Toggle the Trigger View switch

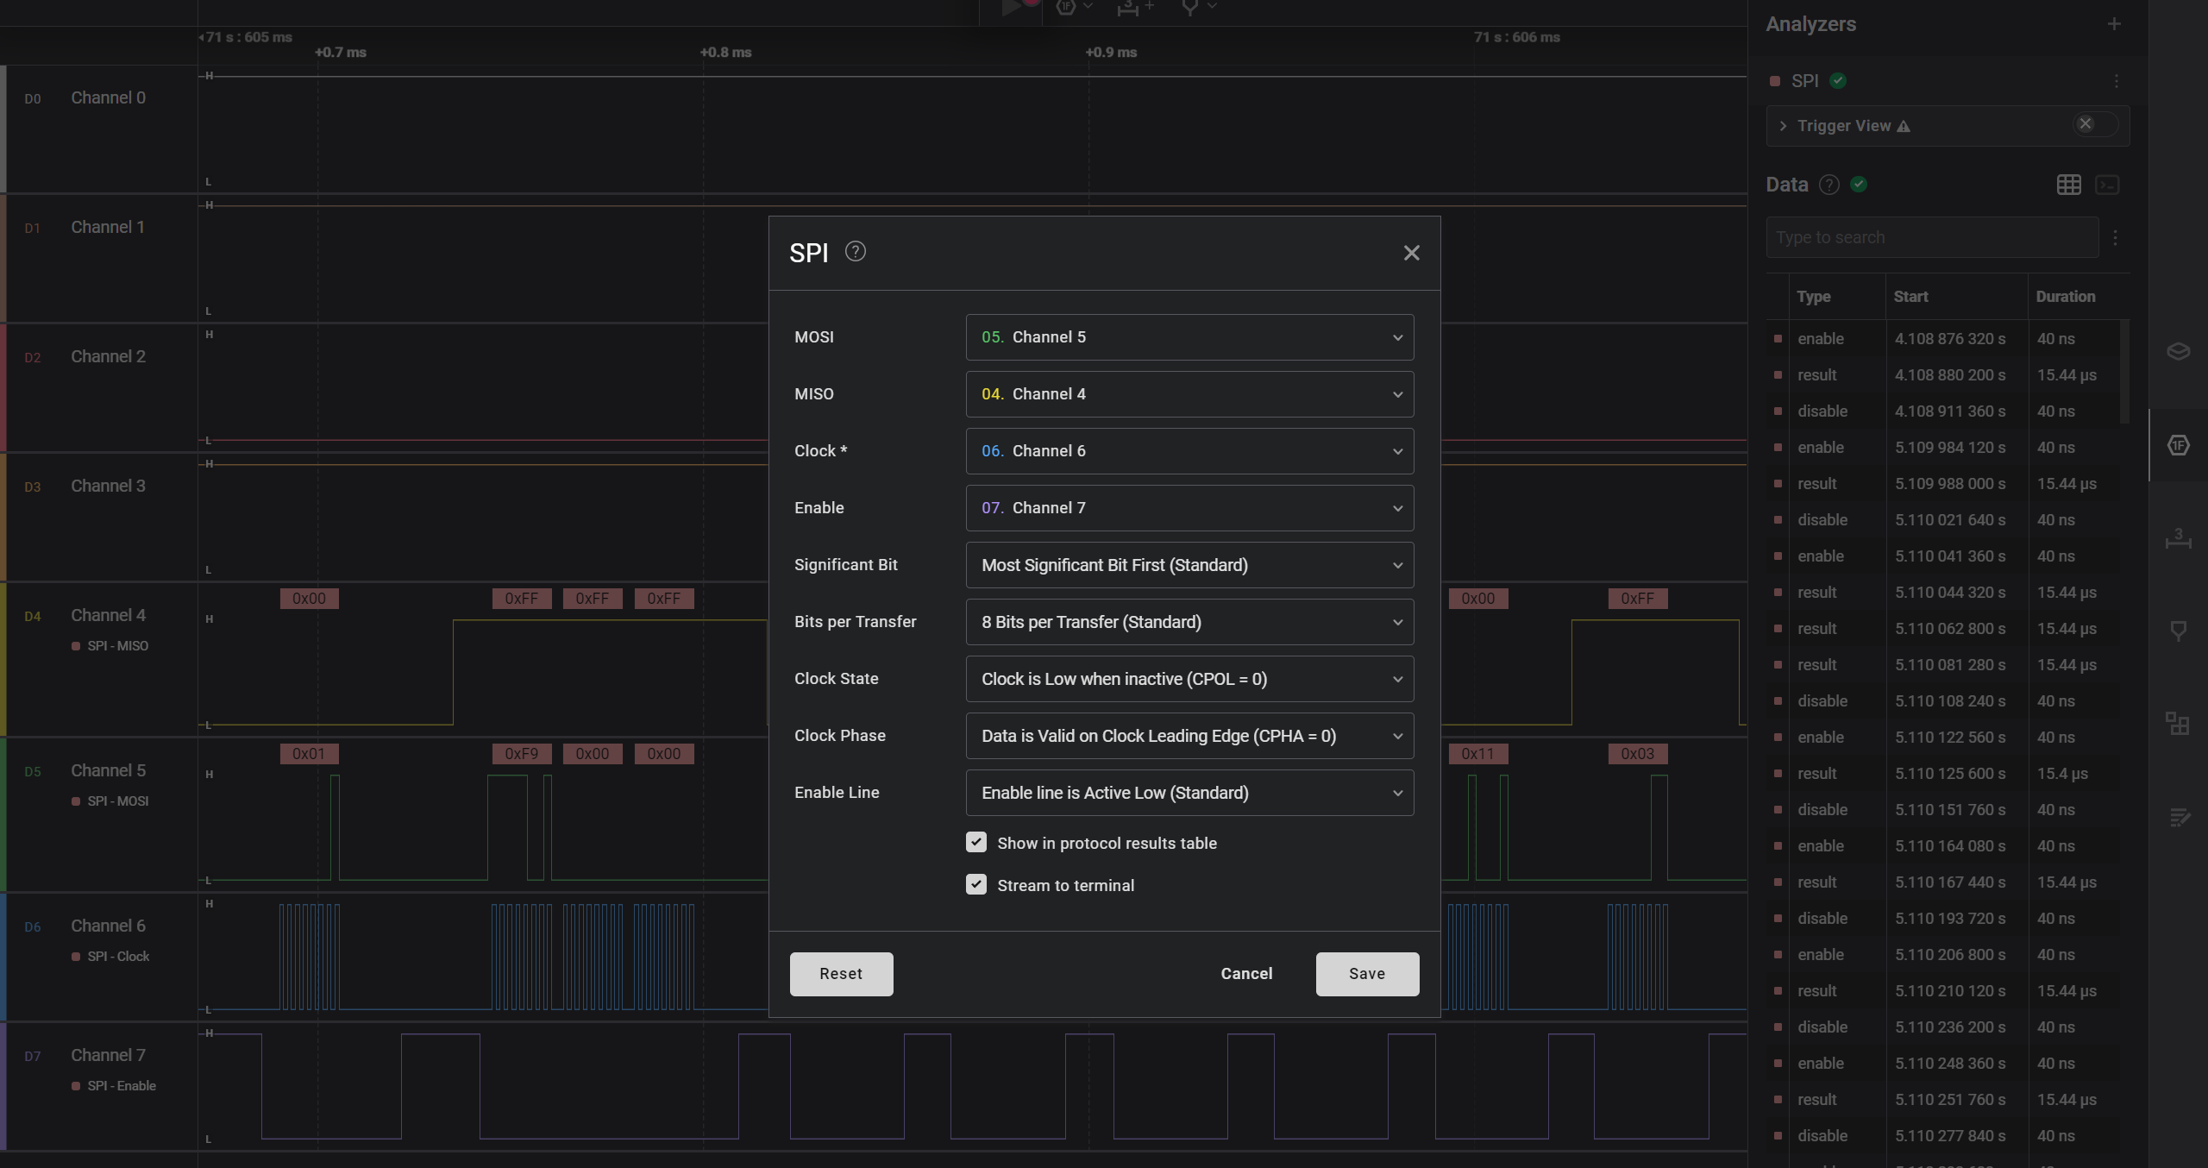click(2095, 124)
